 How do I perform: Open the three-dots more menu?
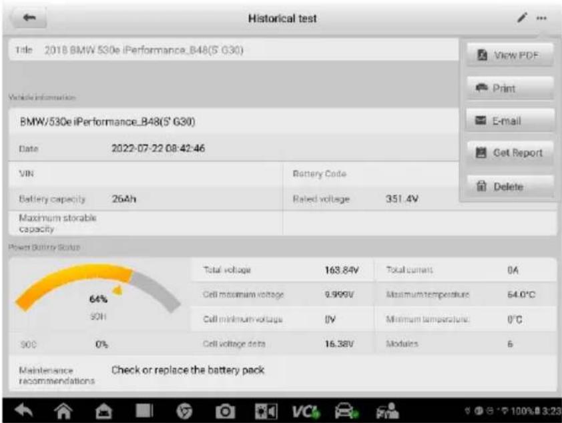(541, 18)
